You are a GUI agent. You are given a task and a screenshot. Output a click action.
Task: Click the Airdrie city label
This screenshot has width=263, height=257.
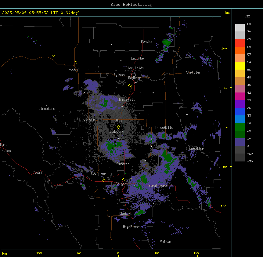[123, 164]
